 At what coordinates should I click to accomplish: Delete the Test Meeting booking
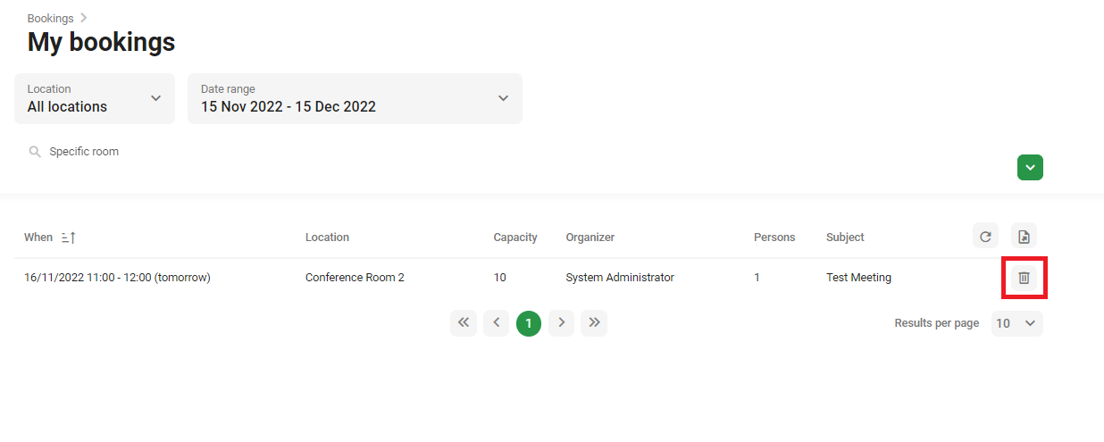(1024, 278)
